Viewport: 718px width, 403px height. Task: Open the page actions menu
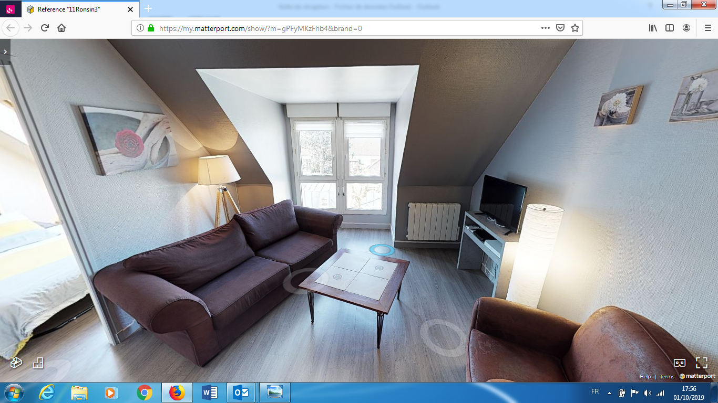(545, 28)
